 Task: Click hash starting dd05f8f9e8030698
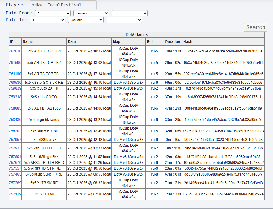223,174
